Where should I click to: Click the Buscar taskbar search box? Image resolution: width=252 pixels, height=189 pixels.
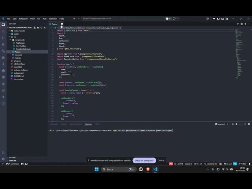tap(119, 169)
